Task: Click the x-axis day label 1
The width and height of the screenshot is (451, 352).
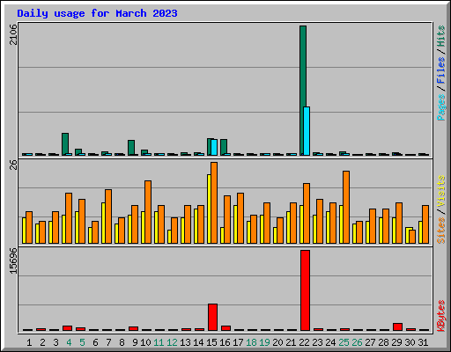Action: 29,342
